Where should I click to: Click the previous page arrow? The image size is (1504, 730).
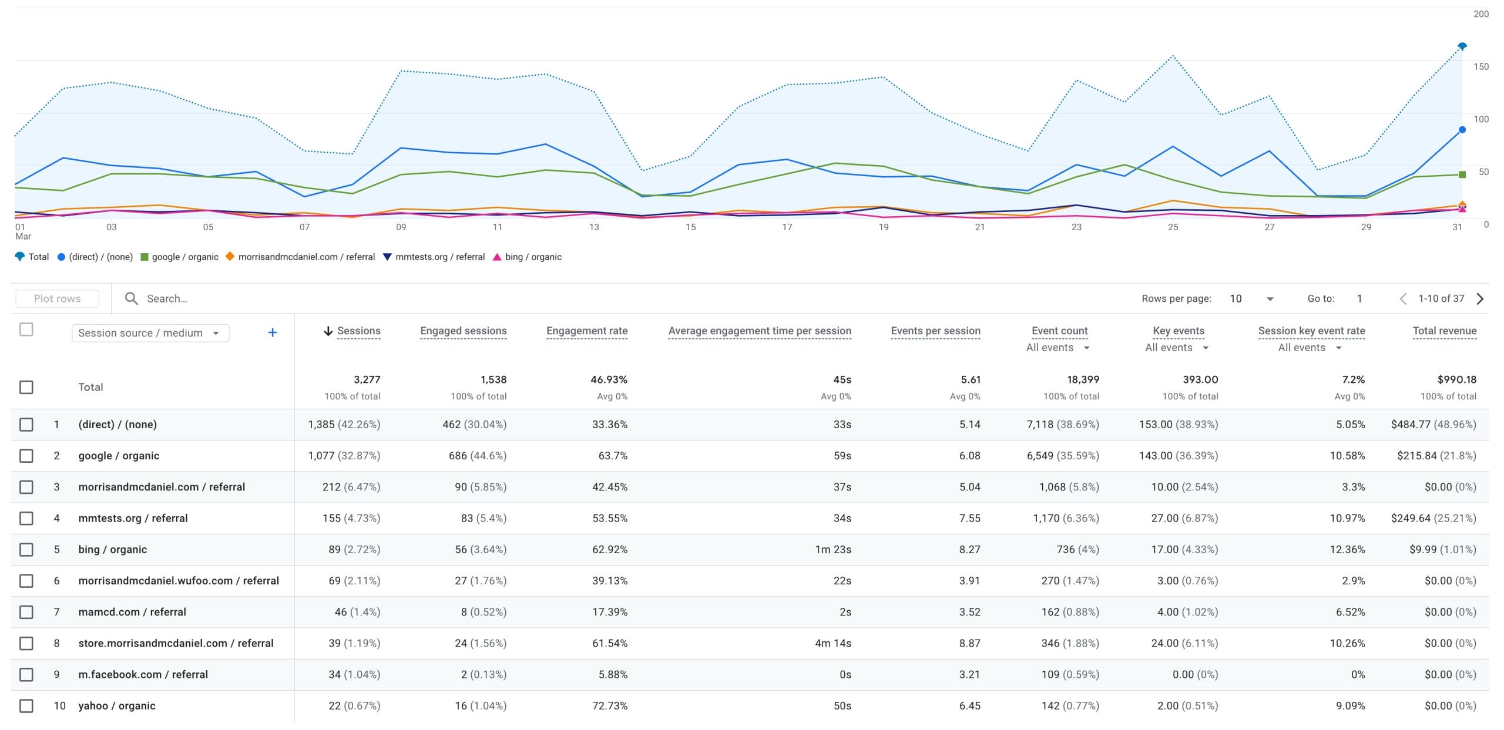click(x=1403, y=298)
